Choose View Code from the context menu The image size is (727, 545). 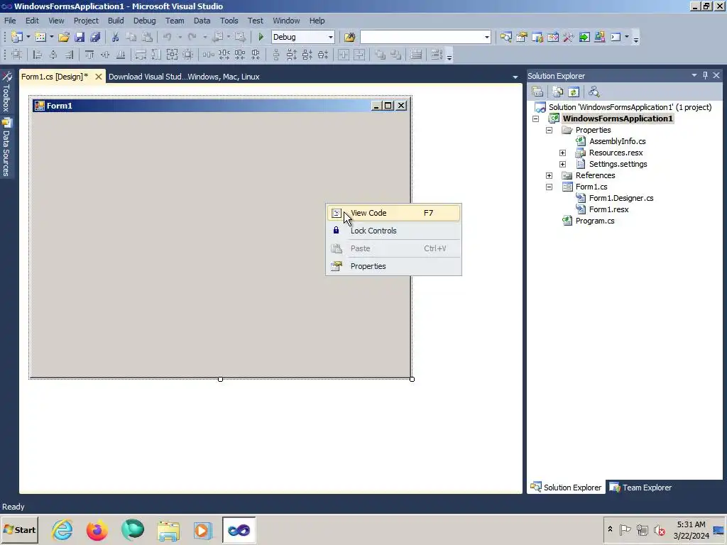[x=393, y=213]
